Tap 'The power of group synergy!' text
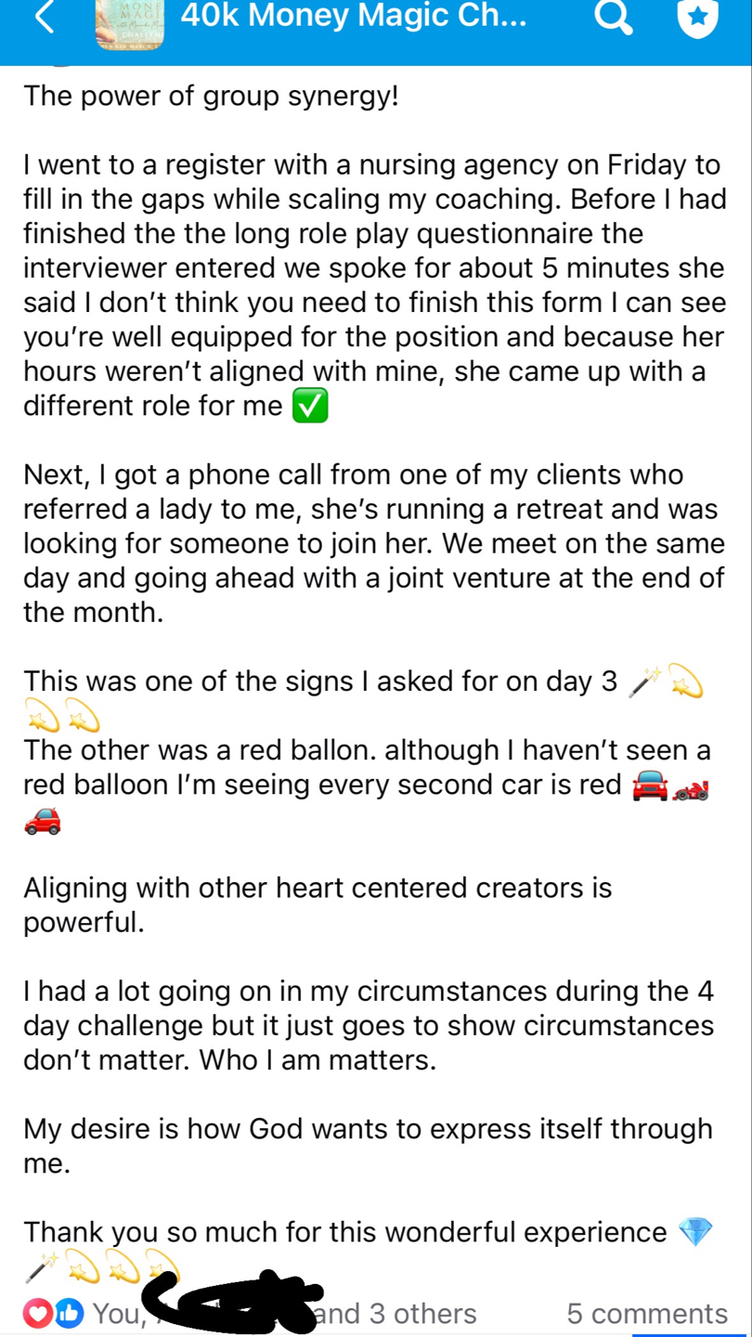The image size is (752, 1337). point(211,96)
